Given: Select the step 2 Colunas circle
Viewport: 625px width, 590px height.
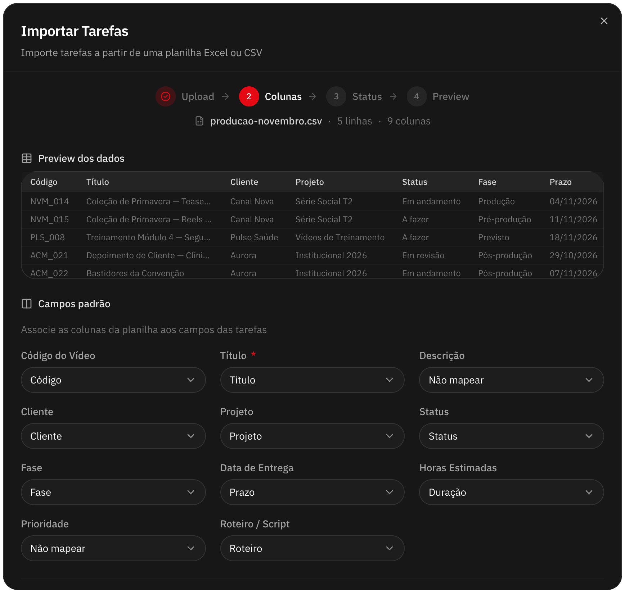Looking at the screenshot, I should 249,96.
